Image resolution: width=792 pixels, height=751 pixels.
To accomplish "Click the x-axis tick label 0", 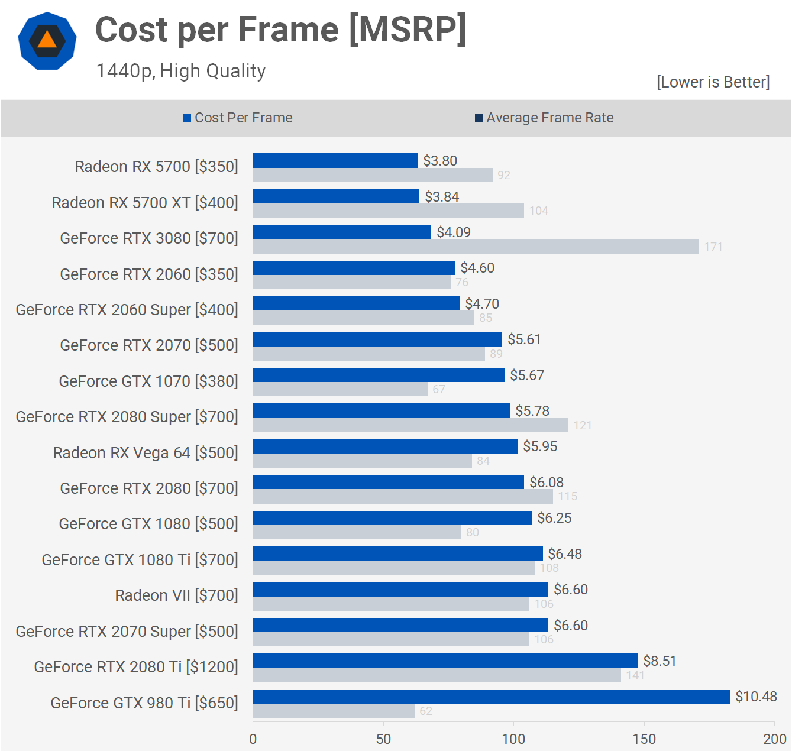I will (x=253, y=739).
